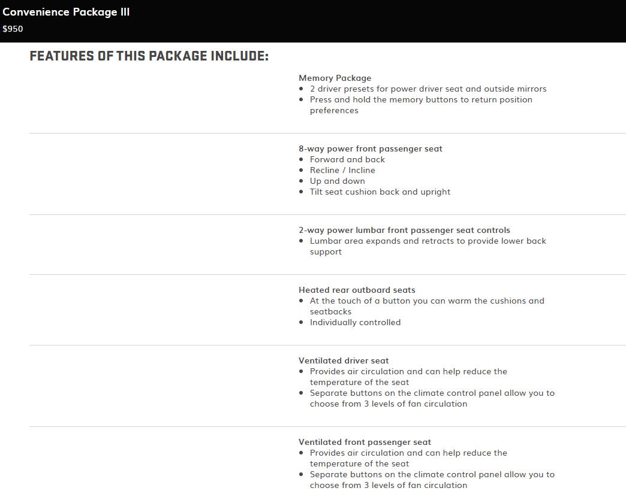Screen dimensions: 626x491
Task: Click the Lumbar area expands description
Action: pos(428,246)
